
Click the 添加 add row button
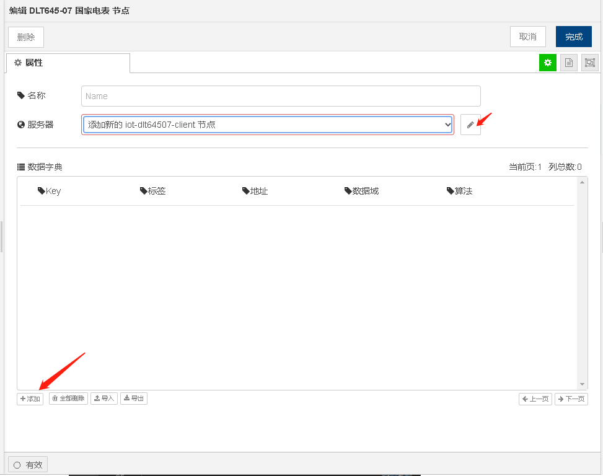30,399
